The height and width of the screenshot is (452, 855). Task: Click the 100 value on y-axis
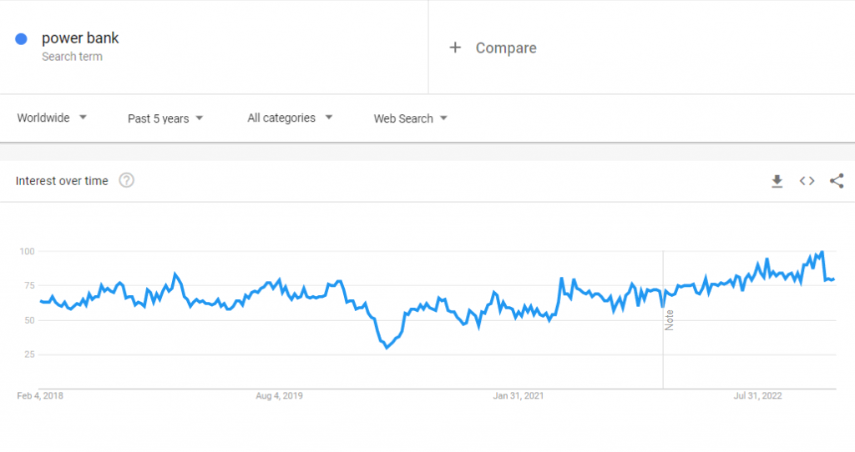tap(26, 251)
